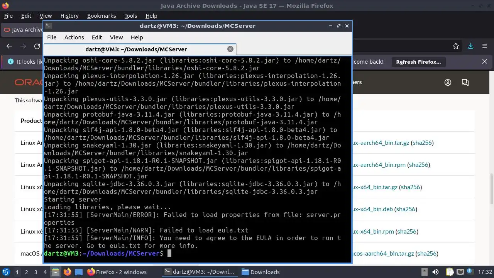This screenshot has height=278, width=494.
Task: Open Firefox Bookmarks menu
Action: (102, 16)
